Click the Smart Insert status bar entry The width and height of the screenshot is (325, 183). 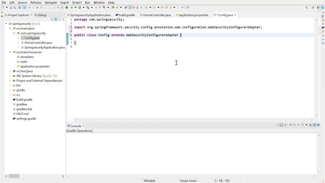188,181
